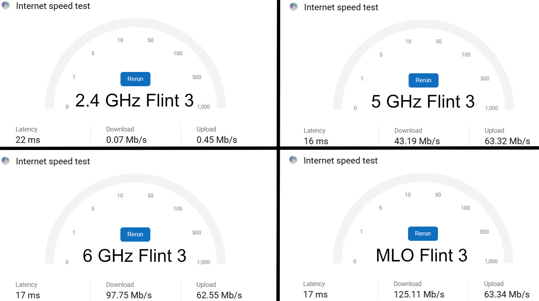Click the speed test icon in the 6 GHz panel

click(x=5, y=161)
